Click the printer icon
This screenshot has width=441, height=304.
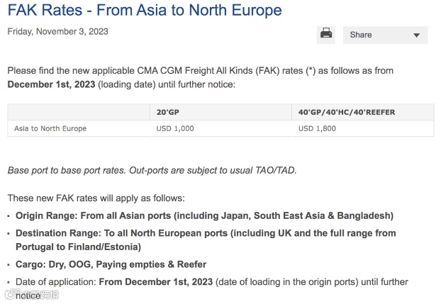(326, 33)
